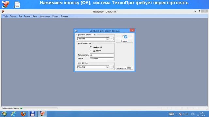Click the taskbar clock and date
Viewport: 209px width, 117px height.
pyautogui.click(x=201, y=114)
